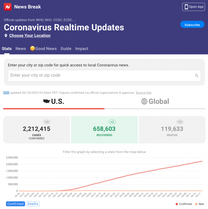Click the phone icon in Open App
The height and width of the screenshot is (209, 208).
tap(186, 7)
